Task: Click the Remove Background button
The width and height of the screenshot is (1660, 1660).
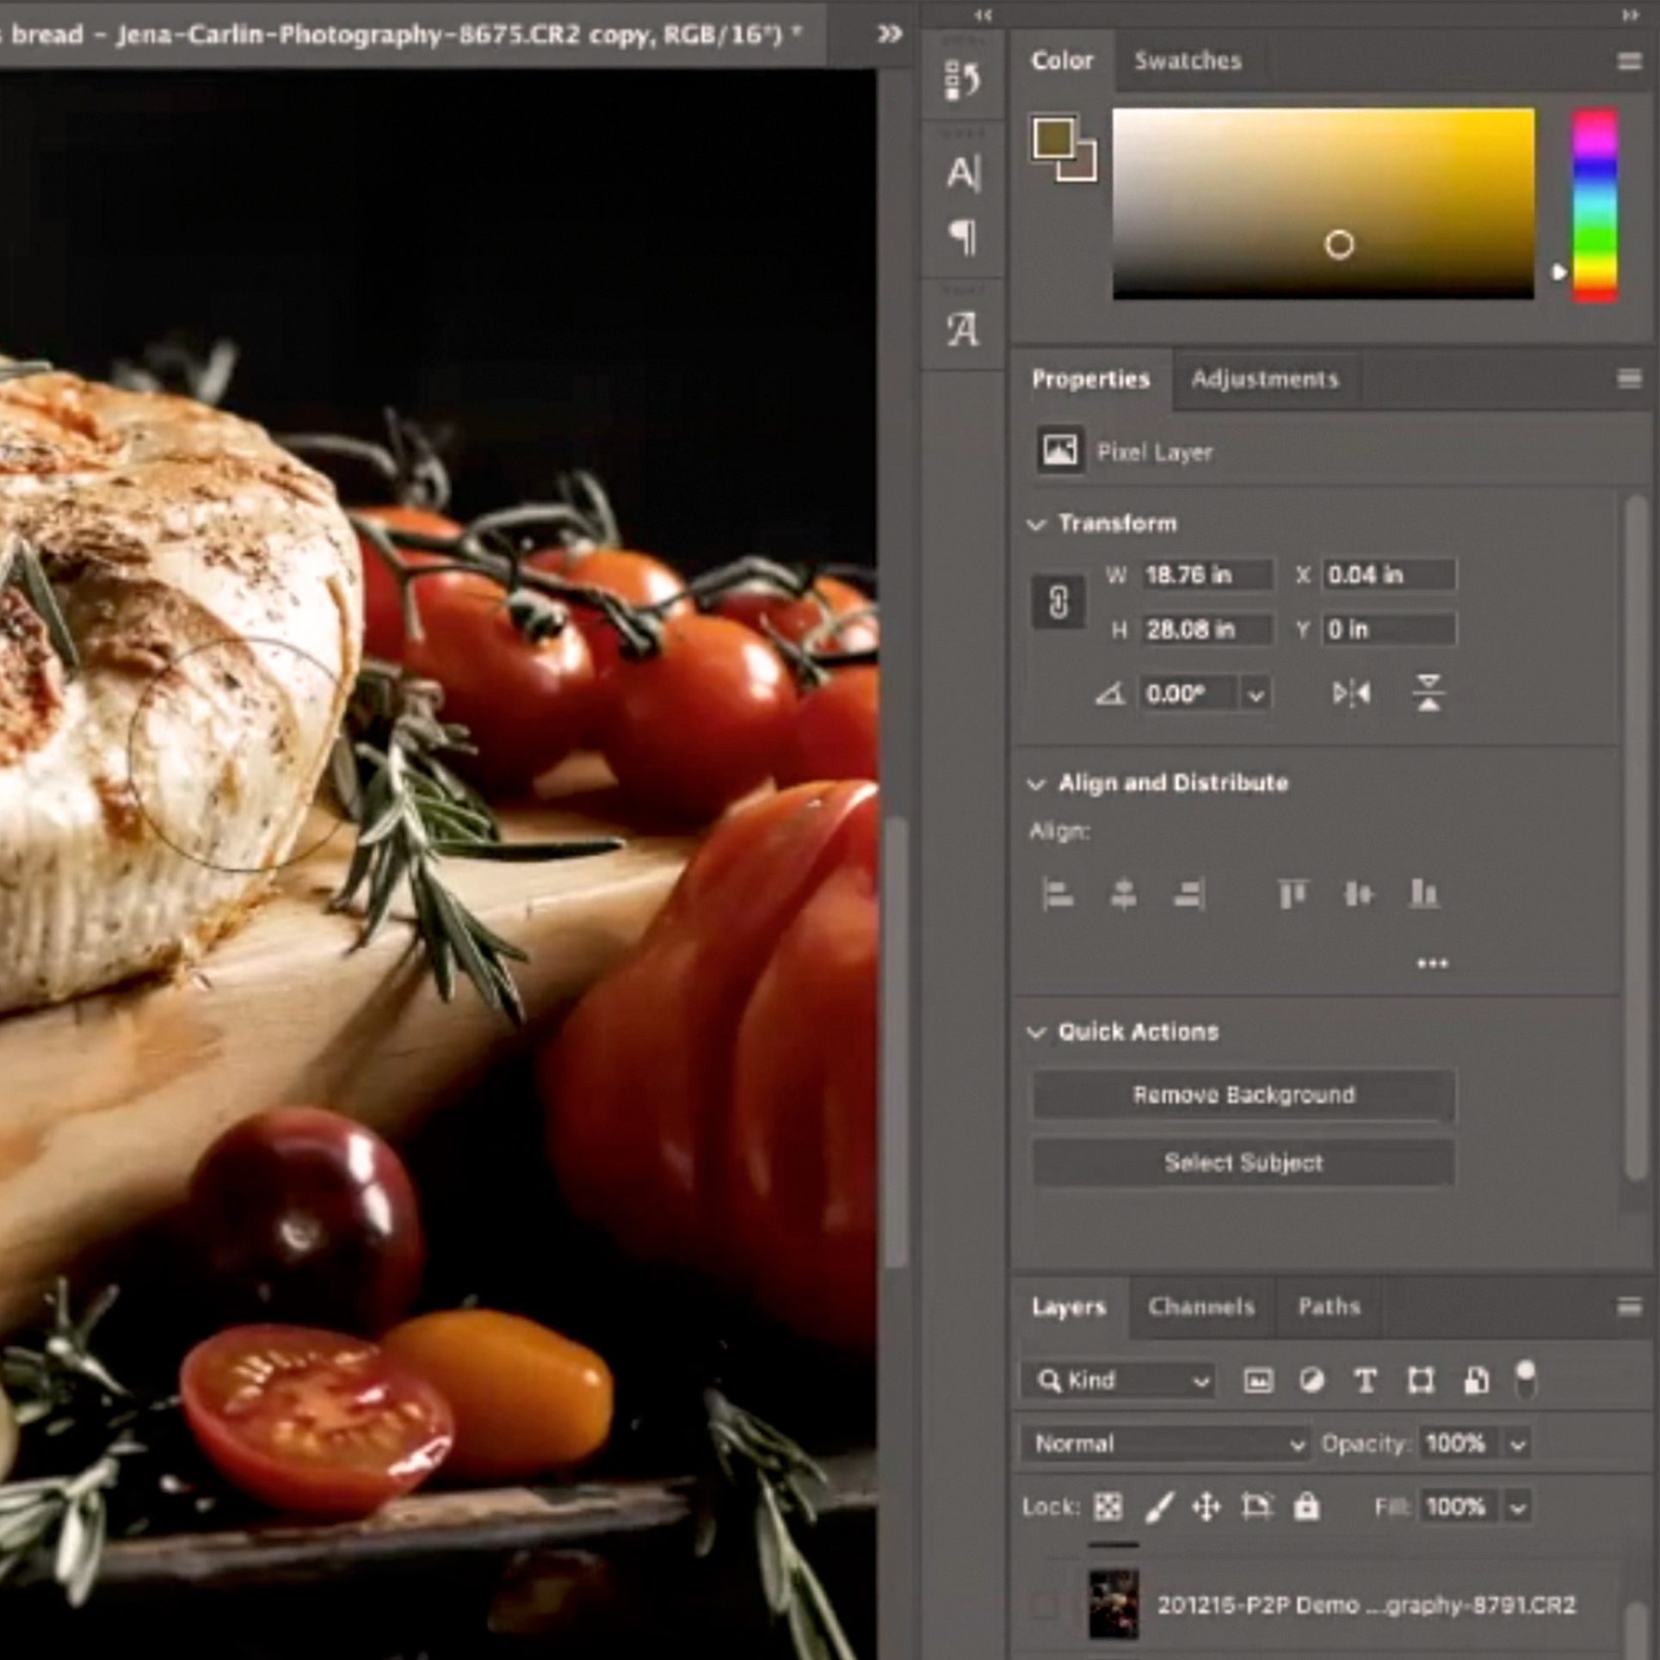Action: pyautogui.click(x=1243, y=1095)
